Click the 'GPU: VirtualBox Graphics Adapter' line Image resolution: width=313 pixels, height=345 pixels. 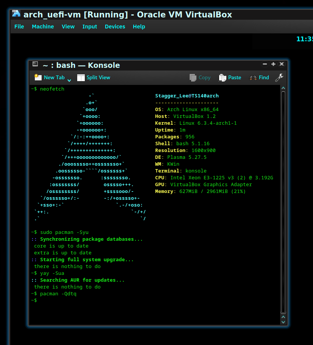coord(203,185)
